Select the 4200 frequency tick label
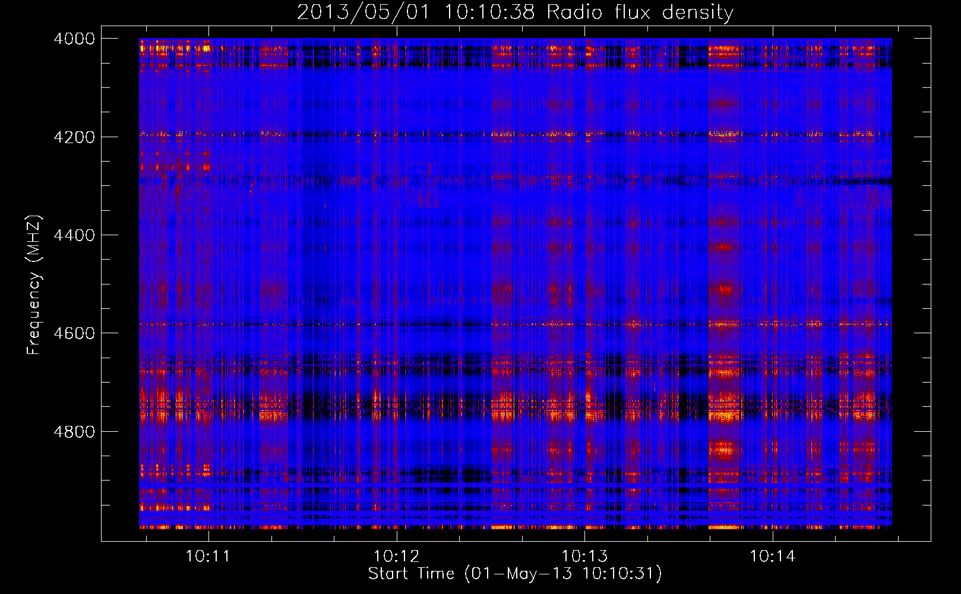Viewport: 961px width, 594px height. [74, 137]
